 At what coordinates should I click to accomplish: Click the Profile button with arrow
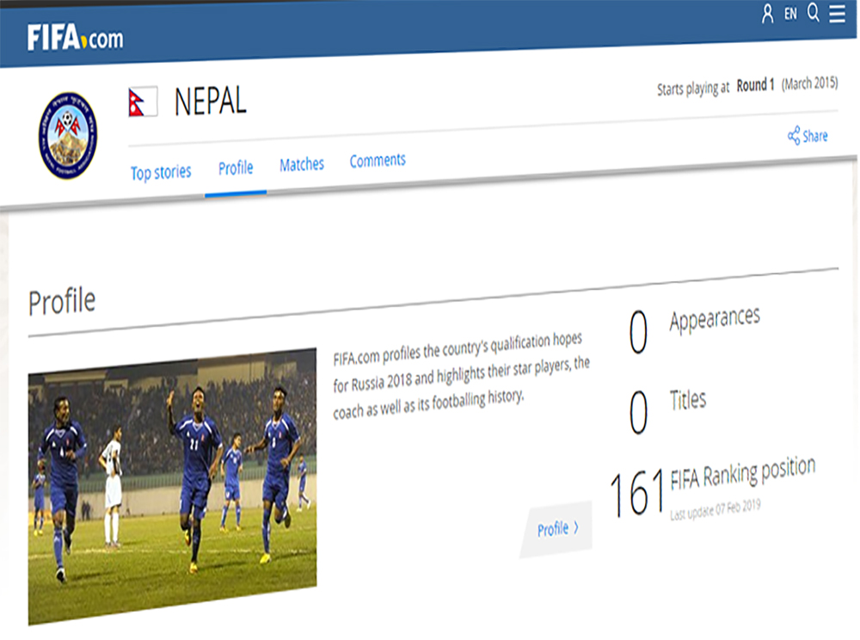pyautogui.click(x=556, y=529)
